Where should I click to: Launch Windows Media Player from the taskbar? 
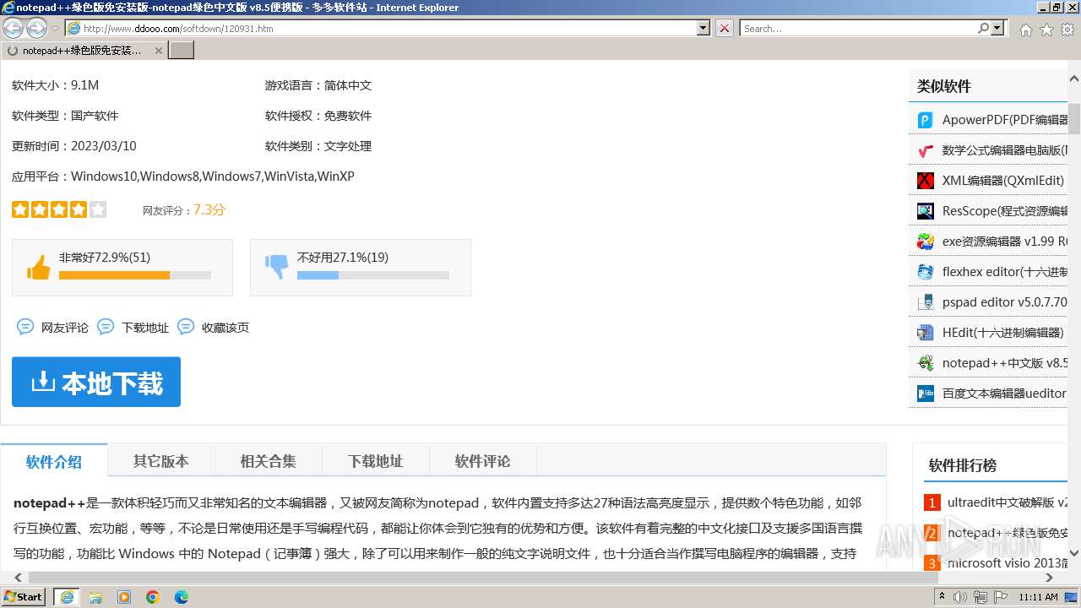coord(124,597)
